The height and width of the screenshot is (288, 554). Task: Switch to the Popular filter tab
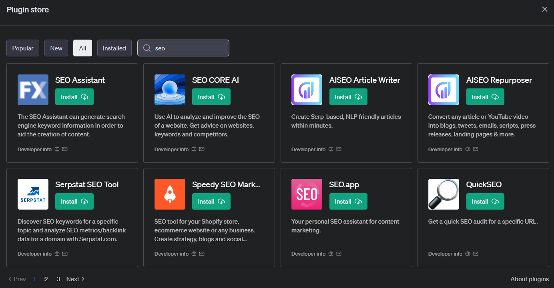23,48
